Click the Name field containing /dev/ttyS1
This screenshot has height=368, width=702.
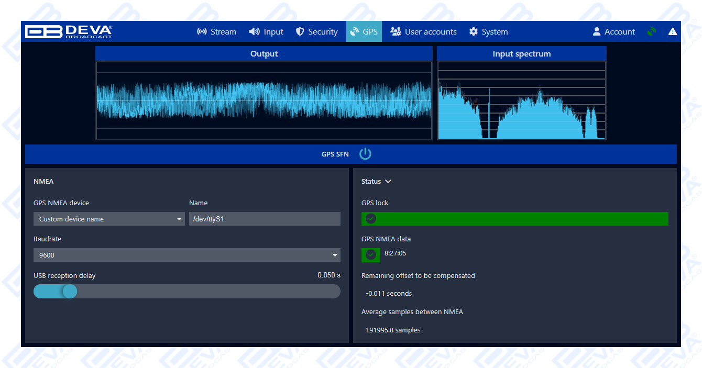tap(265, 219)
